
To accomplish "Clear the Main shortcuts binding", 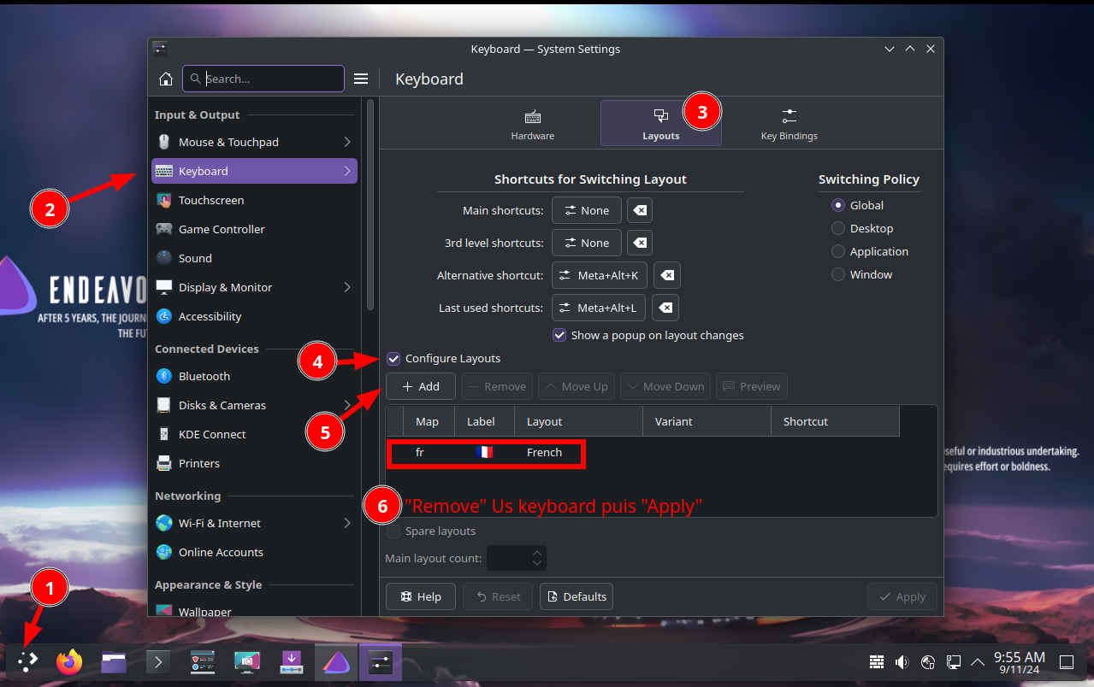I will 639,210.
